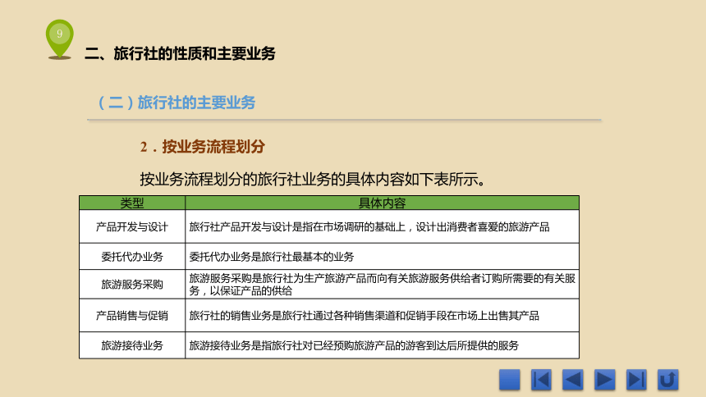Click table header '具体内容'
The image size is (706, 397).
pos(382,203)
